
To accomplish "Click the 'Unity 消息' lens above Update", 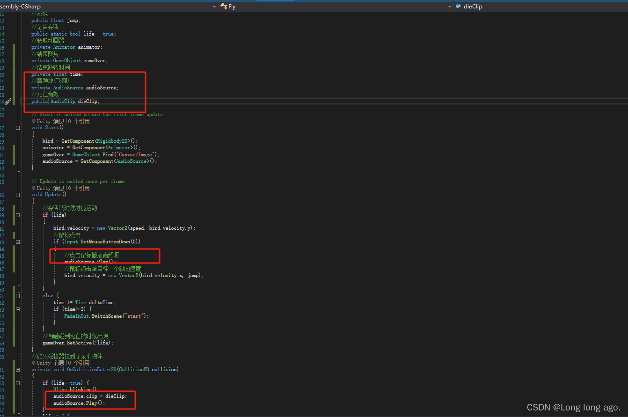I will pyautogui.click(x=51, y=188).
